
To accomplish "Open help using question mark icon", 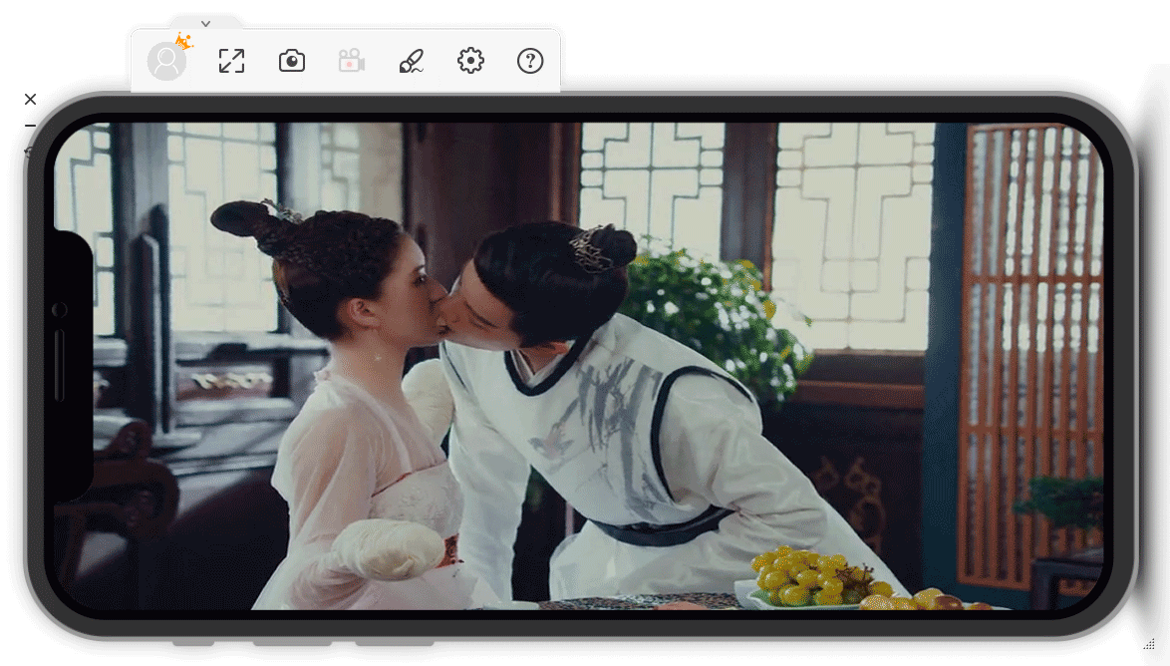I will coord(530,61).
